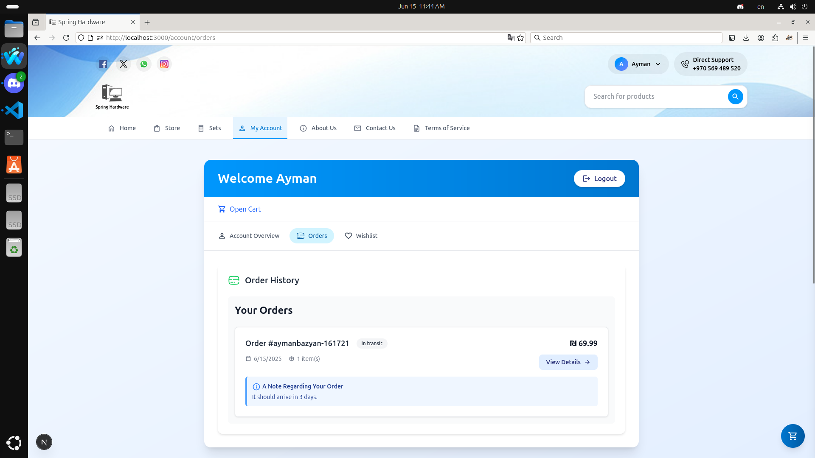Click the Next.js dev tools badge

[44, 442]
